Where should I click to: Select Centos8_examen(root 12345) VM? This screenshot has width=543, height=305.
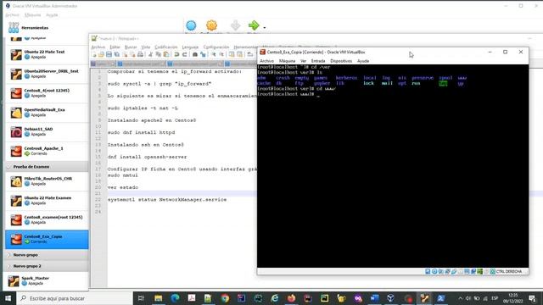click(47, 220)
